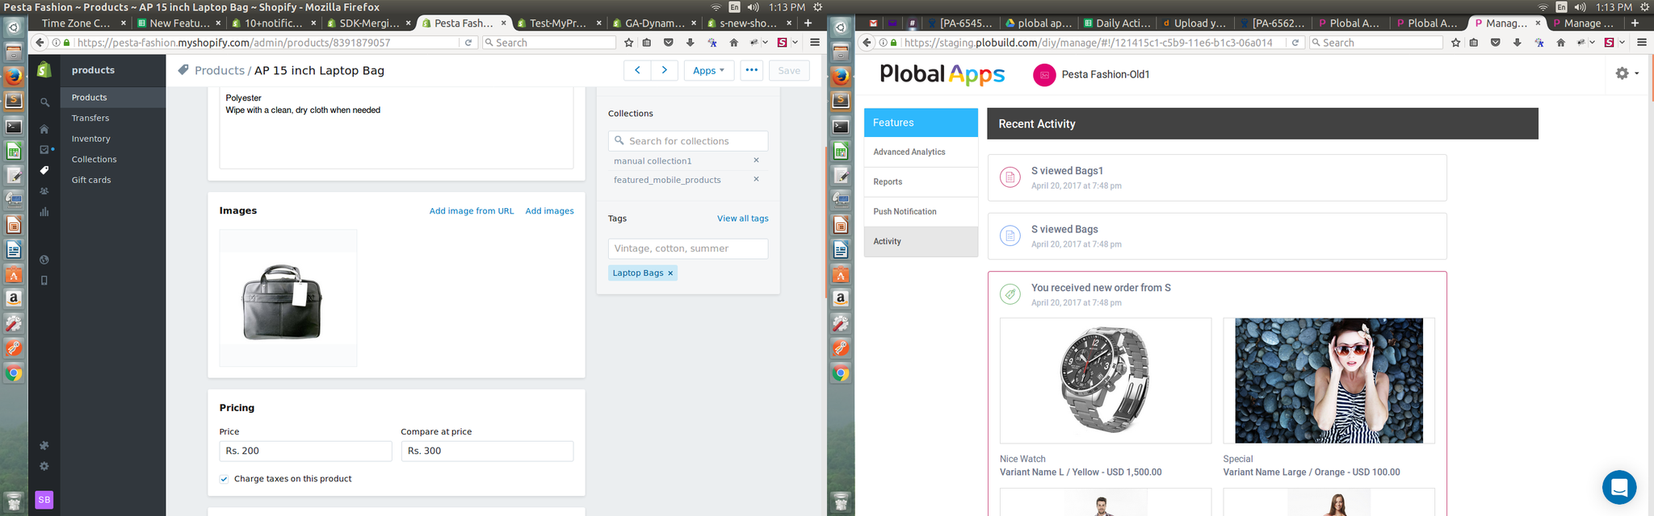Open Plobal Apps chat bubble widget
The height and width of the screenshot is (516, 1654).
coord(1618,487)
